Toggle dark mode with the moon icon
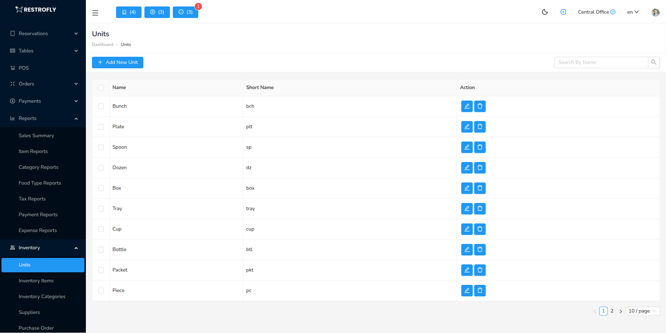Image resolution: width=666 pixels, height=333 pixels. tap(545, 12)
